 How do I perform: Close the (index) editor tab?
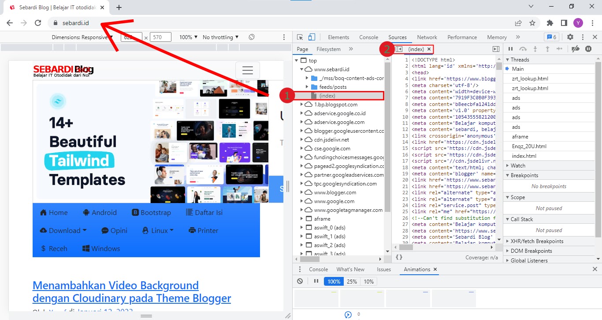point(429,49)
